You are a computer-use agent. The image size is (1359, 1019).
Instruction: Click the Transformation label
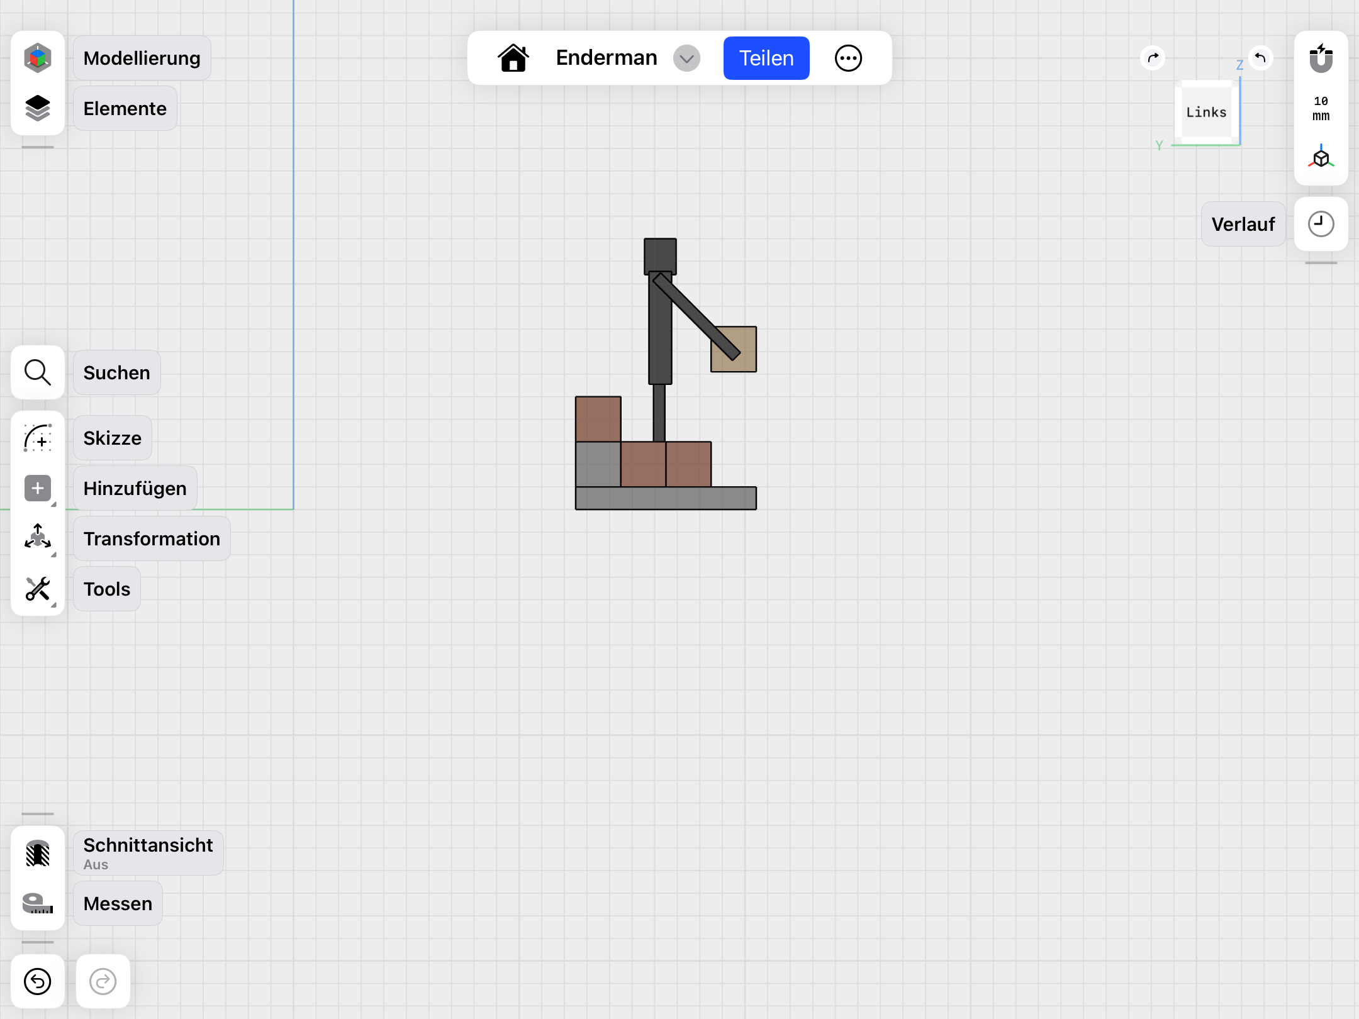(152, 538)
